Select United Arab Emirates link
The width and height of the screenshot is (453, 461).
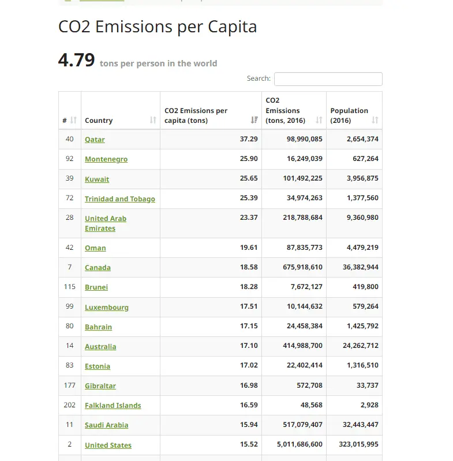click(x=106, y=223)
